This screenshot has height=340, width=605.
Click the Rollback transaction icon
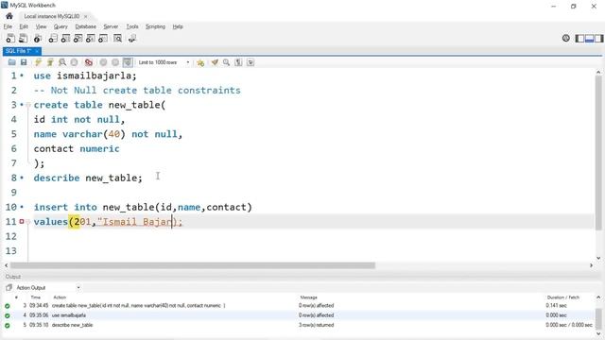tap(115, 62)
